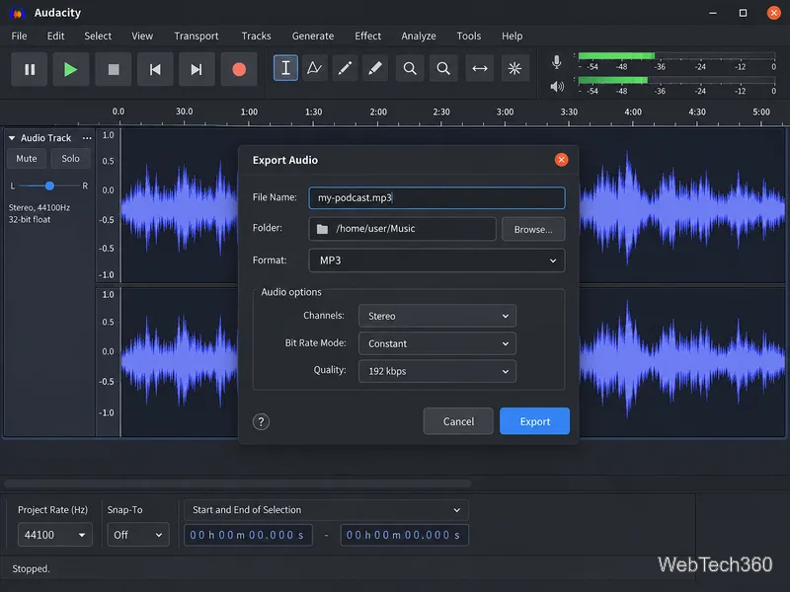Open the Project Rate 44100 dropdown
The height and width of the screenshot is (592, 790).
tap(55, 535)
